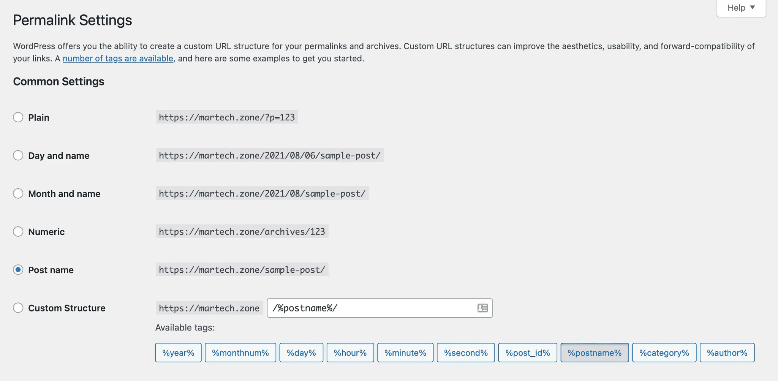
Task: Insert the %monthnum% tag
Action: [240, 353]
